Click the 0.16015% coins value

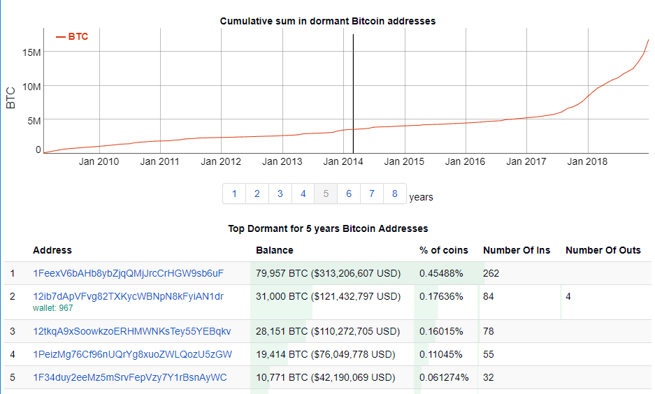tap(441, 331)
